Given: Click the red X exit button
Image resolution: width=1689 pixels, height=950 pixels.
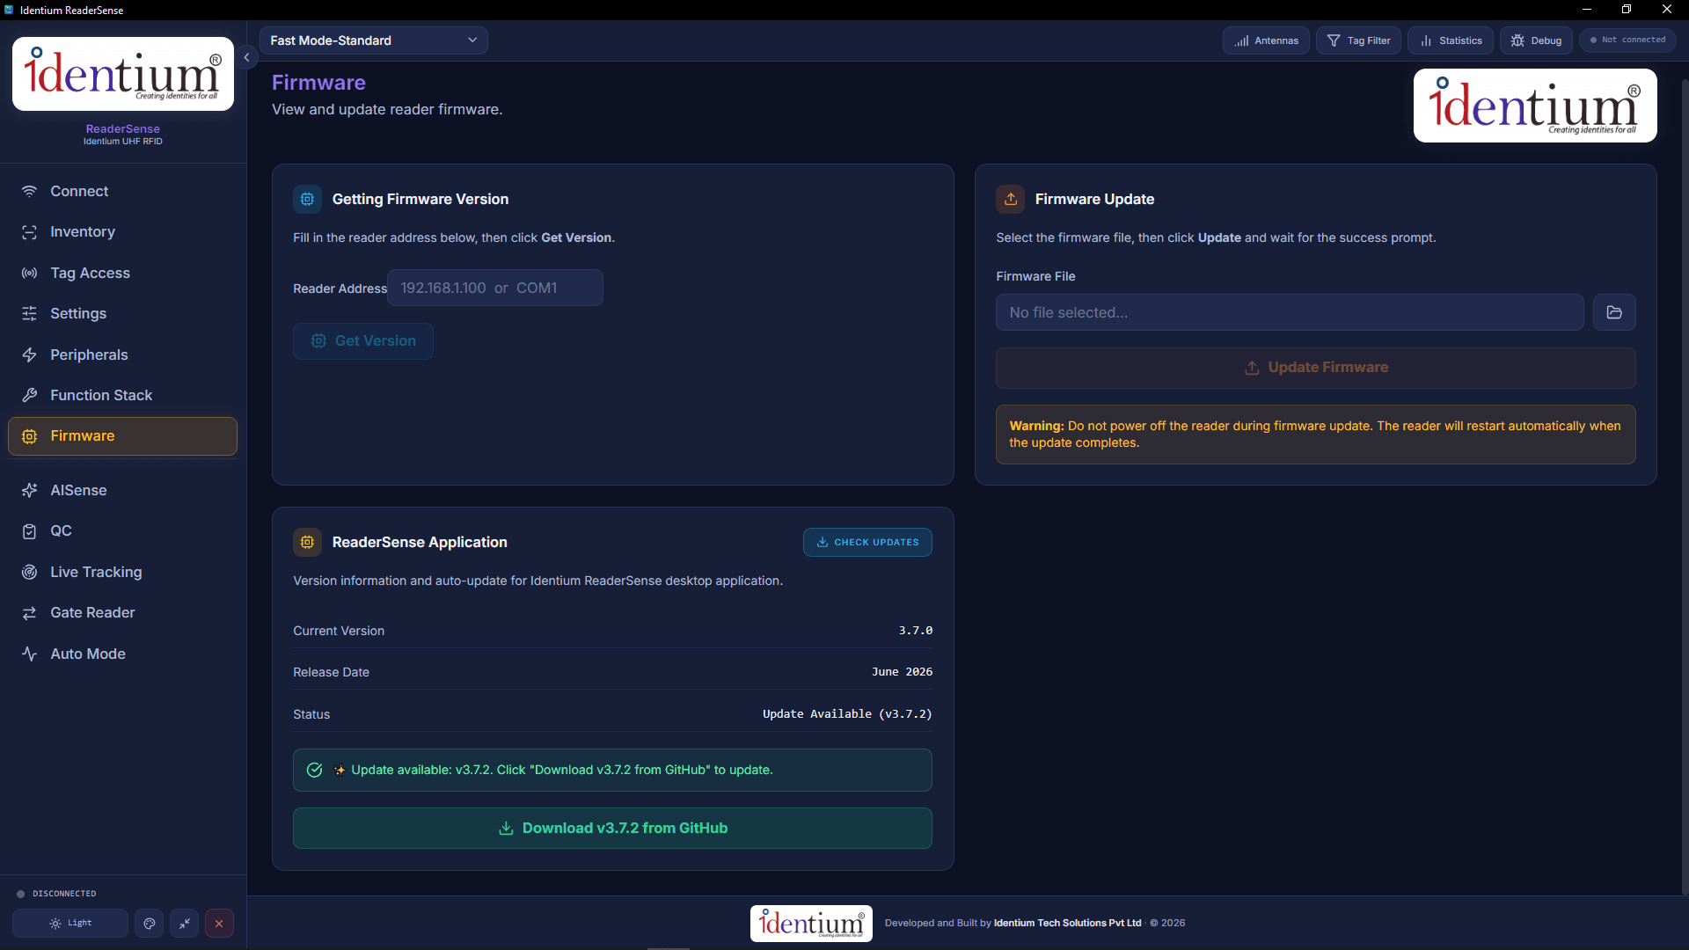Looking at the screenshot, I should (219, 924).
